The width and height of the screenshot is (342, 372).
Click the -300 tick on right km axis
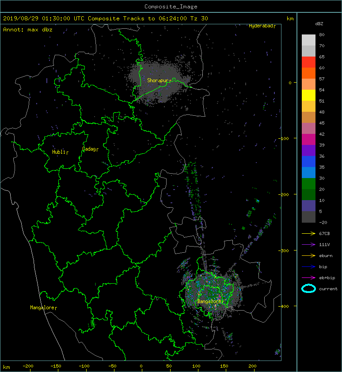(x=284, y=251)
